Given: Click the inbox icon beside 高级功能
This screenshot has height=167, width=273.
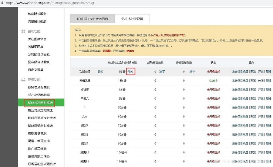Looking at the screenshot, I should (x=23, y=79).
